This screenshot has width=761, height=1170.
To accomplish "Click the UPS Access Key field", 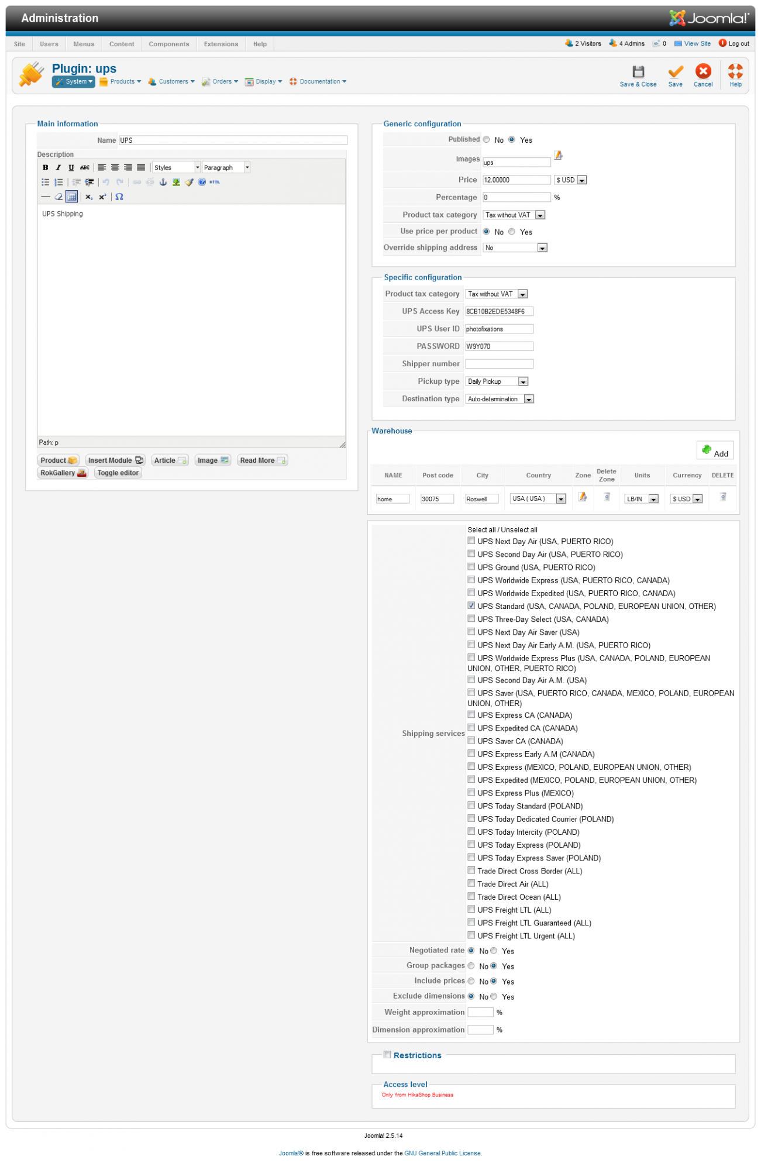I will pos(499,312).
